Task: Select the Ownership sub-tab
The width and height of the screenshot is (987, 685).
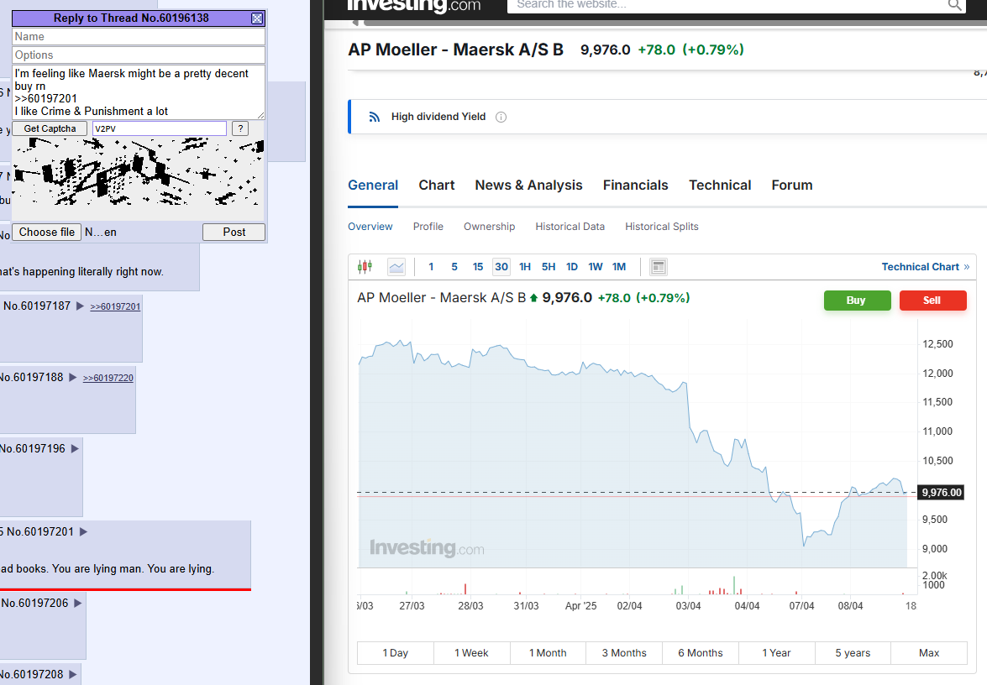Action: (489, 227)
